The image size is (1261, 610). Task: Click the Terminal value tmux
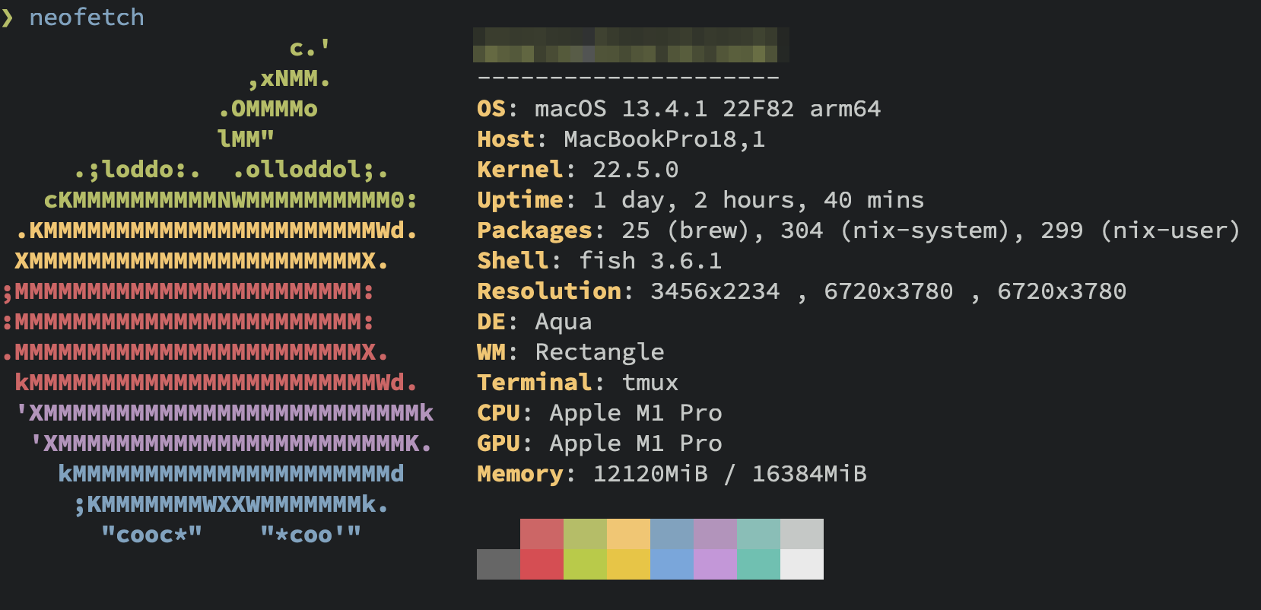click(650, 383)
